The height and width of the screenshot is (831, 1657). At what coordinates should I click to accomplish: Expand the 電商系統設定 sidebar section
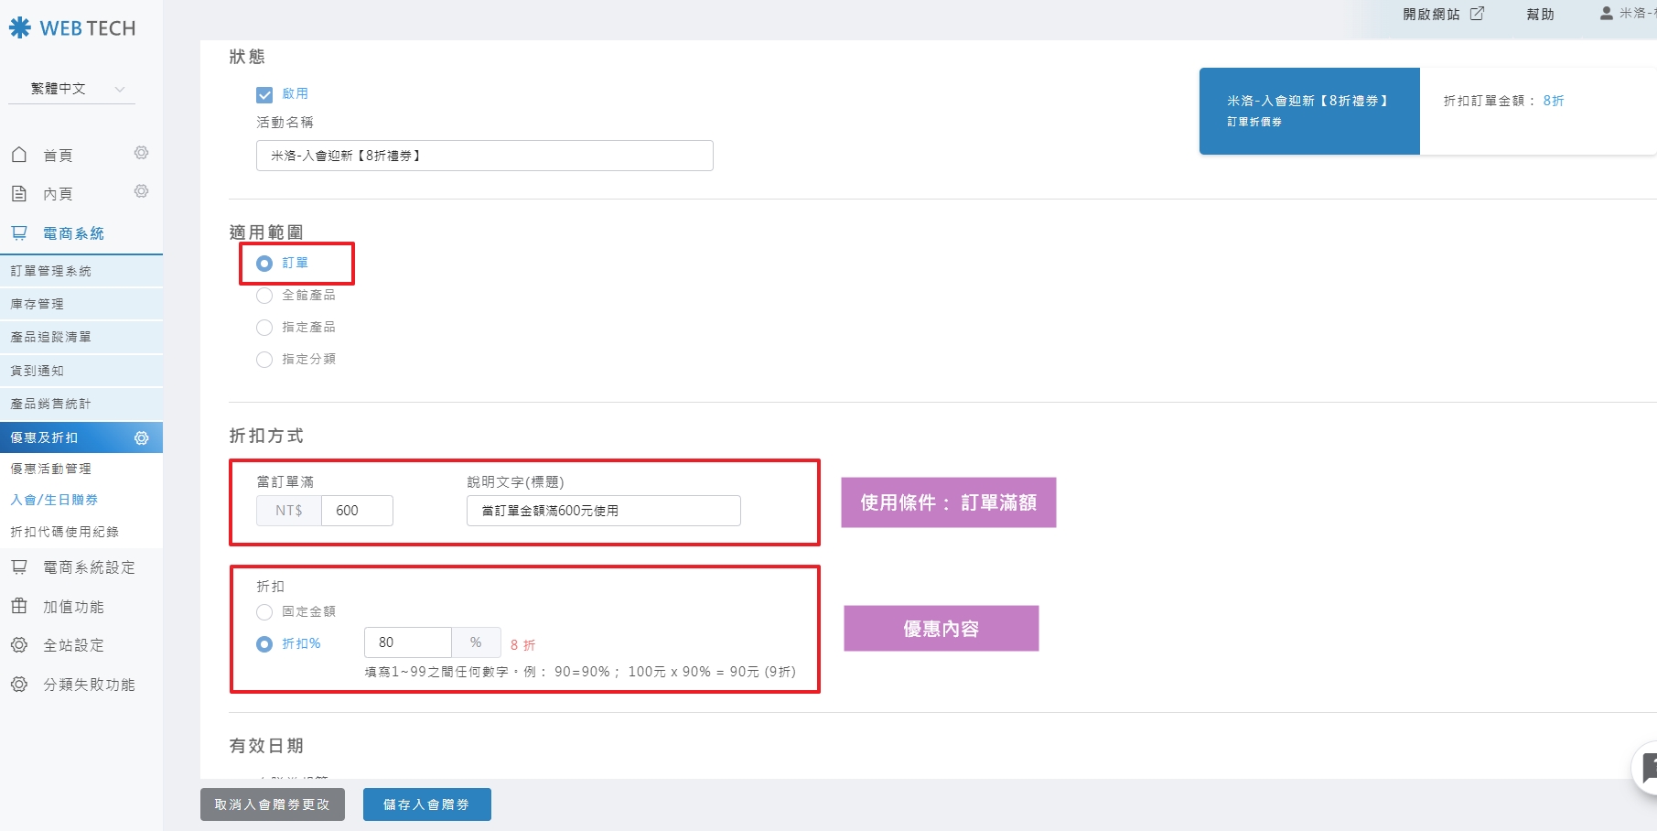(88, 567)
